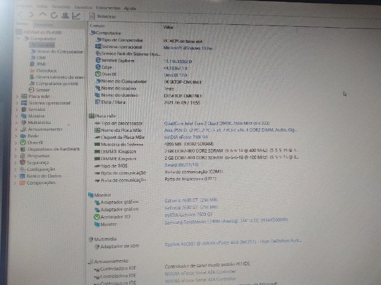Select the Overclock tree item
The width and height of the screenshot is (381, 285).
[x=43, y=71]
